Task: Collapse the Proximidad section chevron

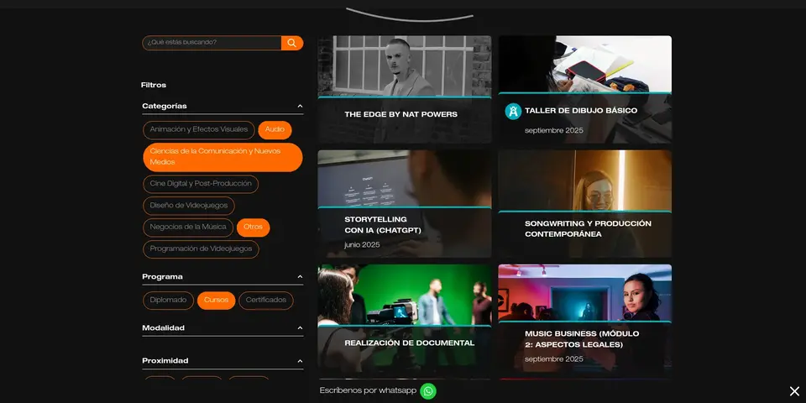Action: tap(300, 361)
